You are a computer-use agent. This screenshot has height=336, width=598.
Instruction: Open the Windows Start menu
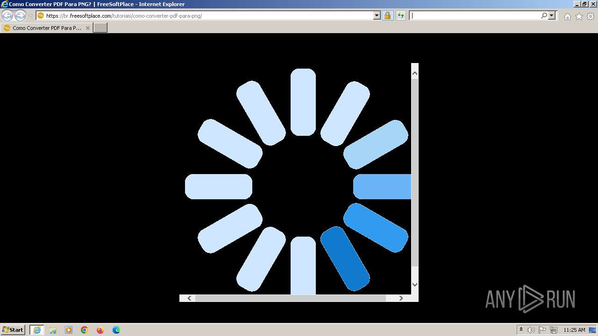[x=13, y=330]
